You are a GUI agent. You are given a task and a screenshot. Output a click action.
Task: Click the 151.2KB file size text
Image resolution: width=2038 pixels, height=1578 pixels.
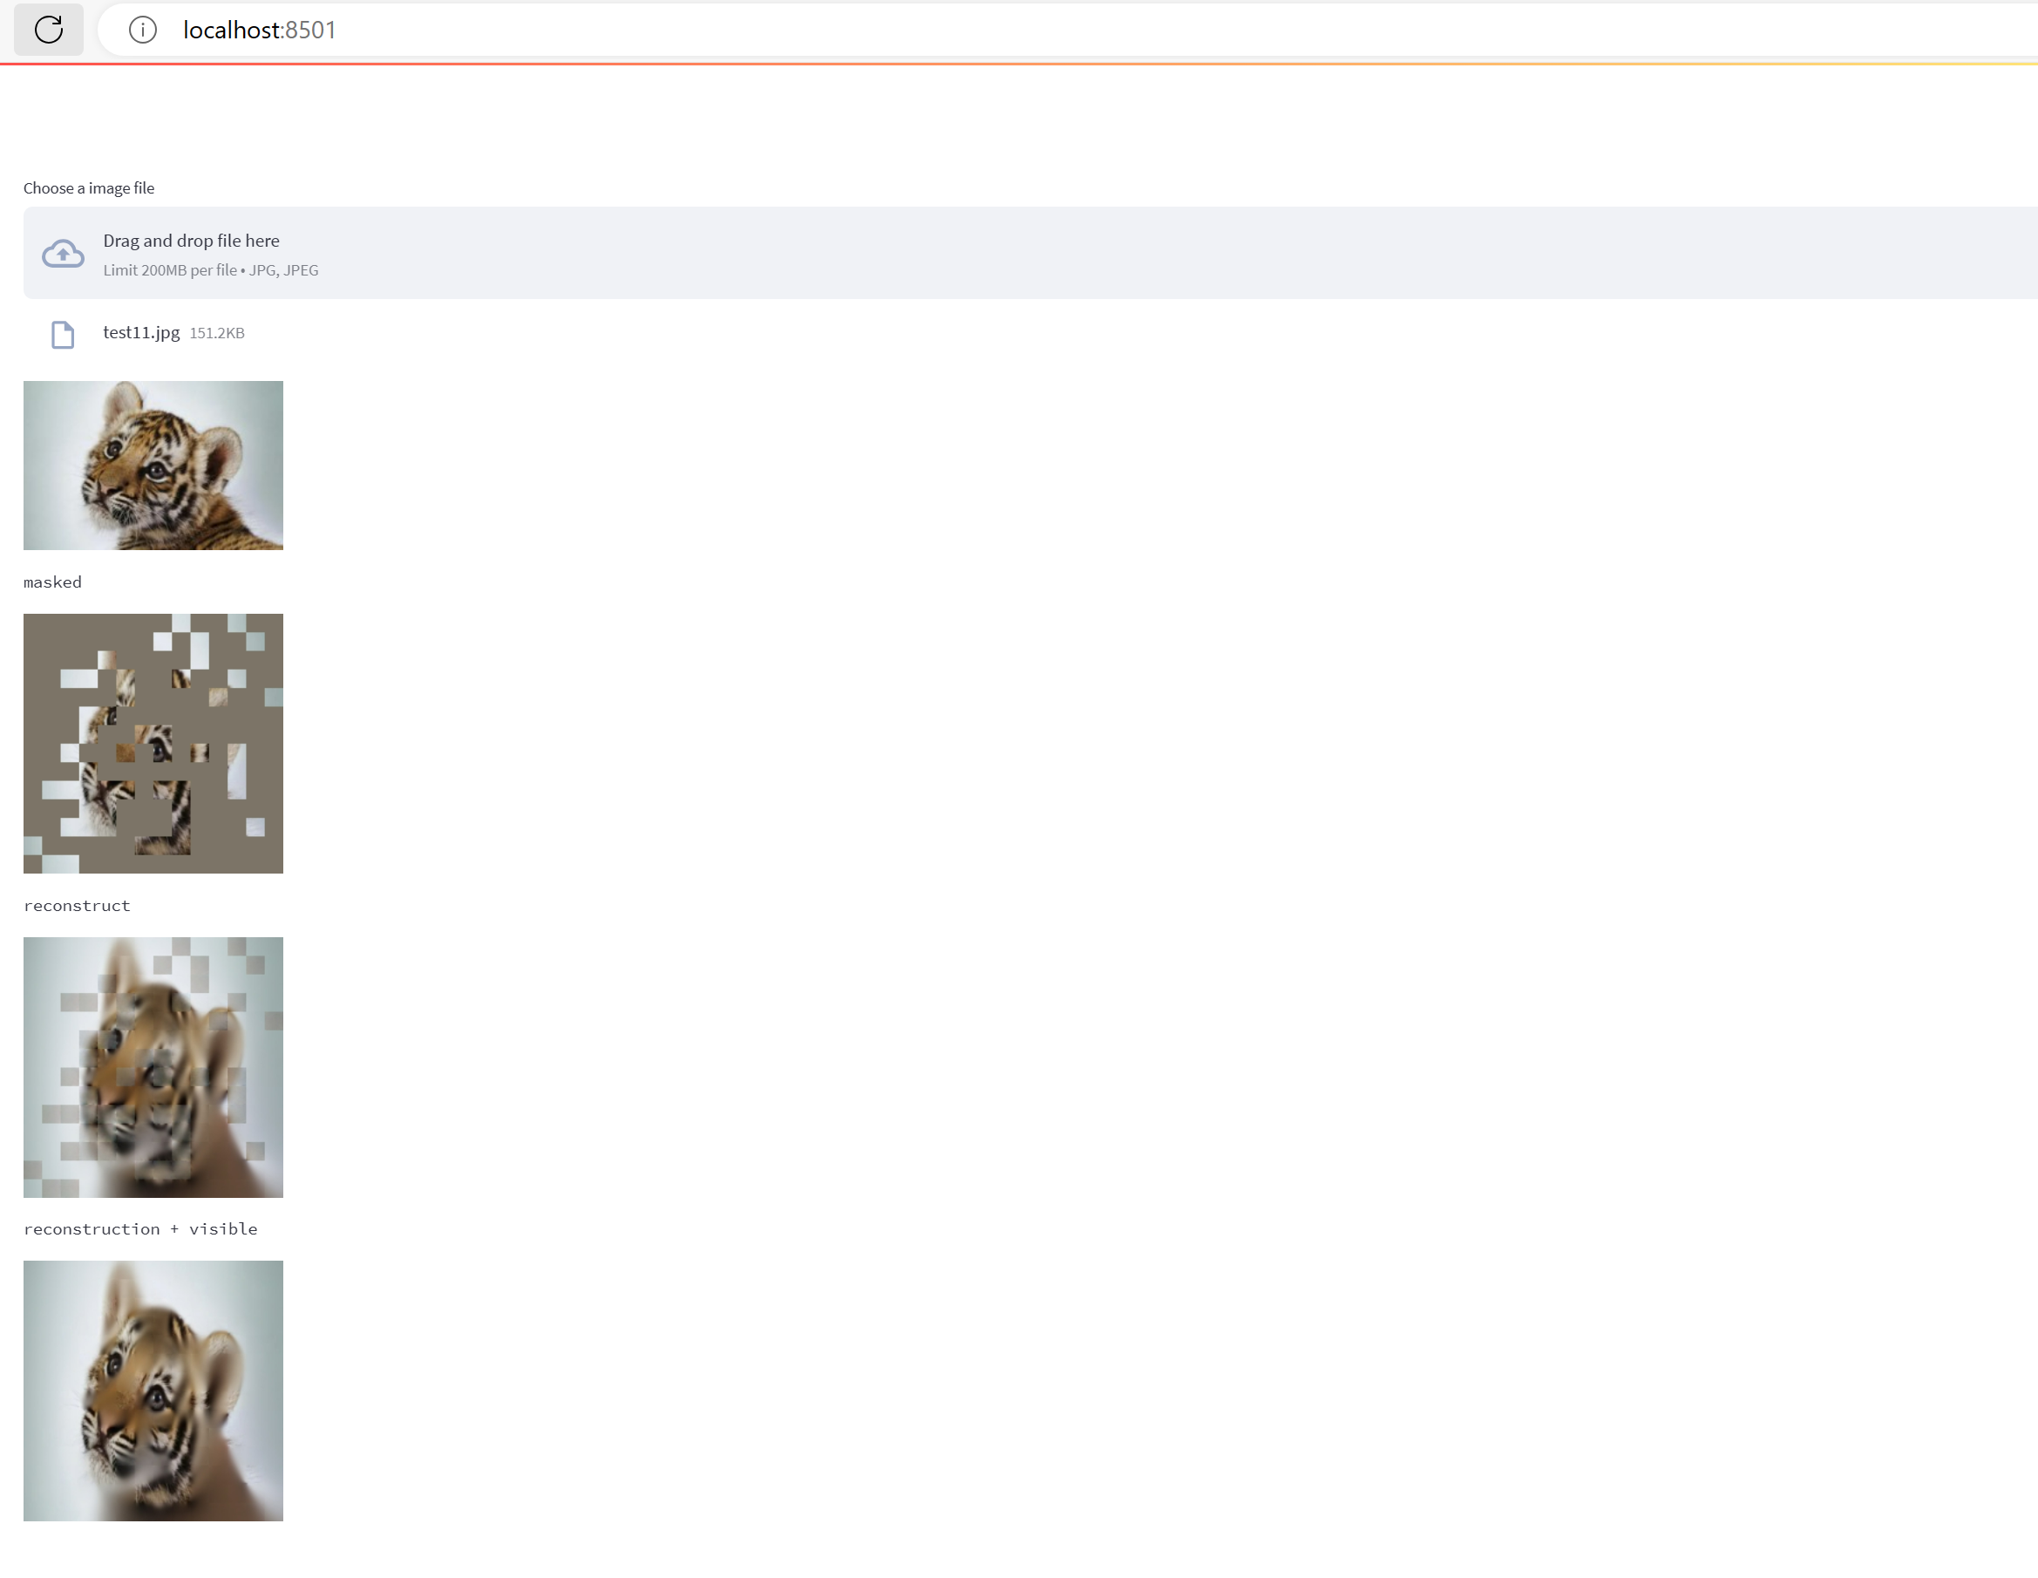[x=216, y=333]
